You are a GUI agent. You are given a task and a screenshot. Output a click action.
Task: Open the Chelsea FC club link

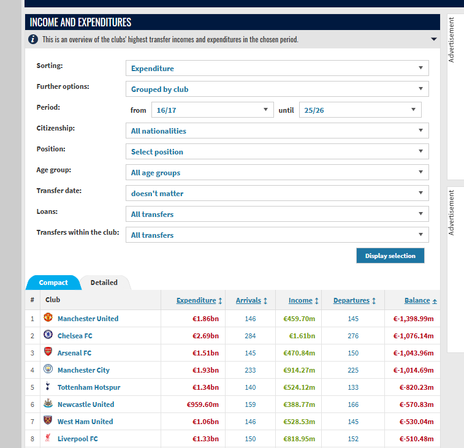click(75, 336)
